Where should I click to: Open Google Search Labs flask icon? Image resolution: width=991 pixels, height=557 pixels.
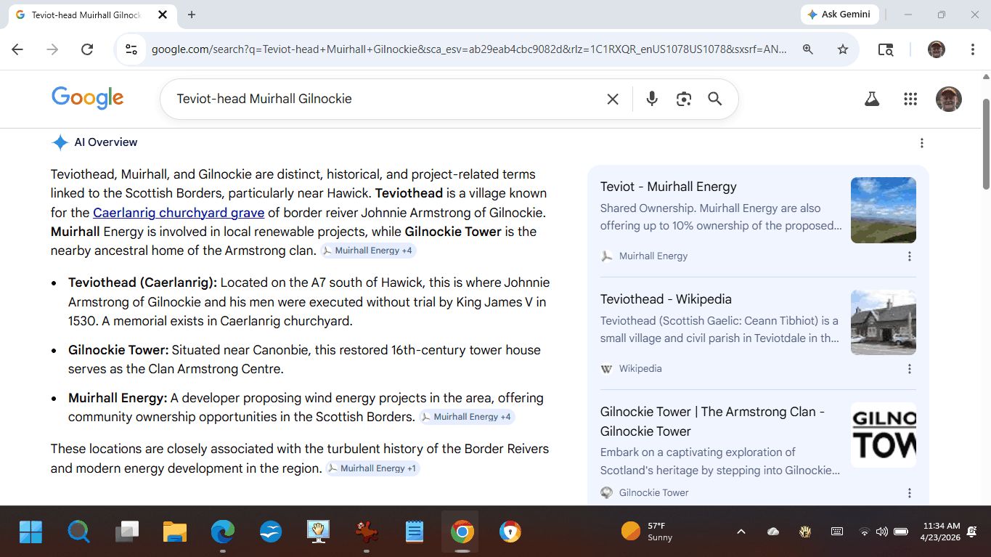(x=872, y=99)
